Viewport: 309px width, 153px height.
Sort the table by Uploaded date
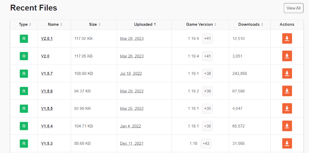pos(144,24)
